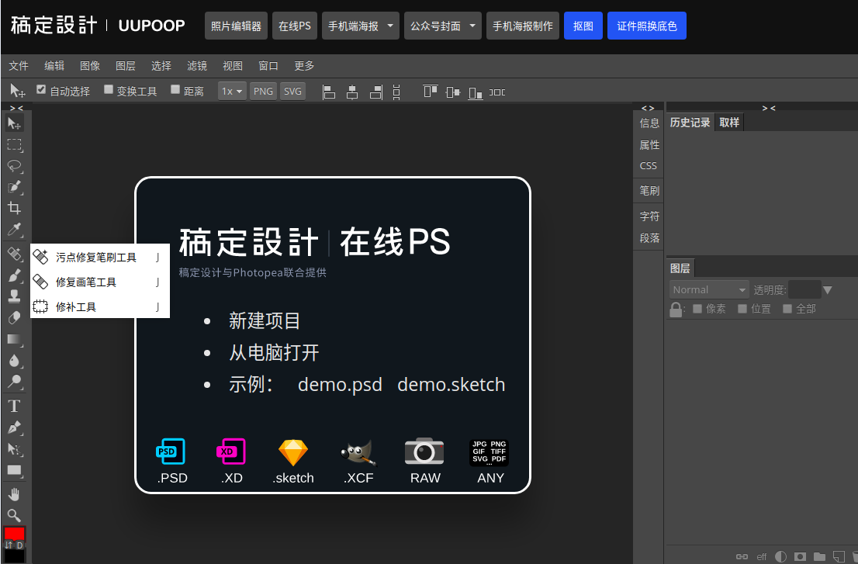Select the Pen tool
Image resolution: width=858 pixels, height=564 pixels.
pos(14,427)
